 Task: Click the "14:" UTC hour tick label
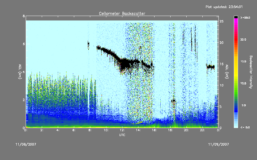(138, 130)
